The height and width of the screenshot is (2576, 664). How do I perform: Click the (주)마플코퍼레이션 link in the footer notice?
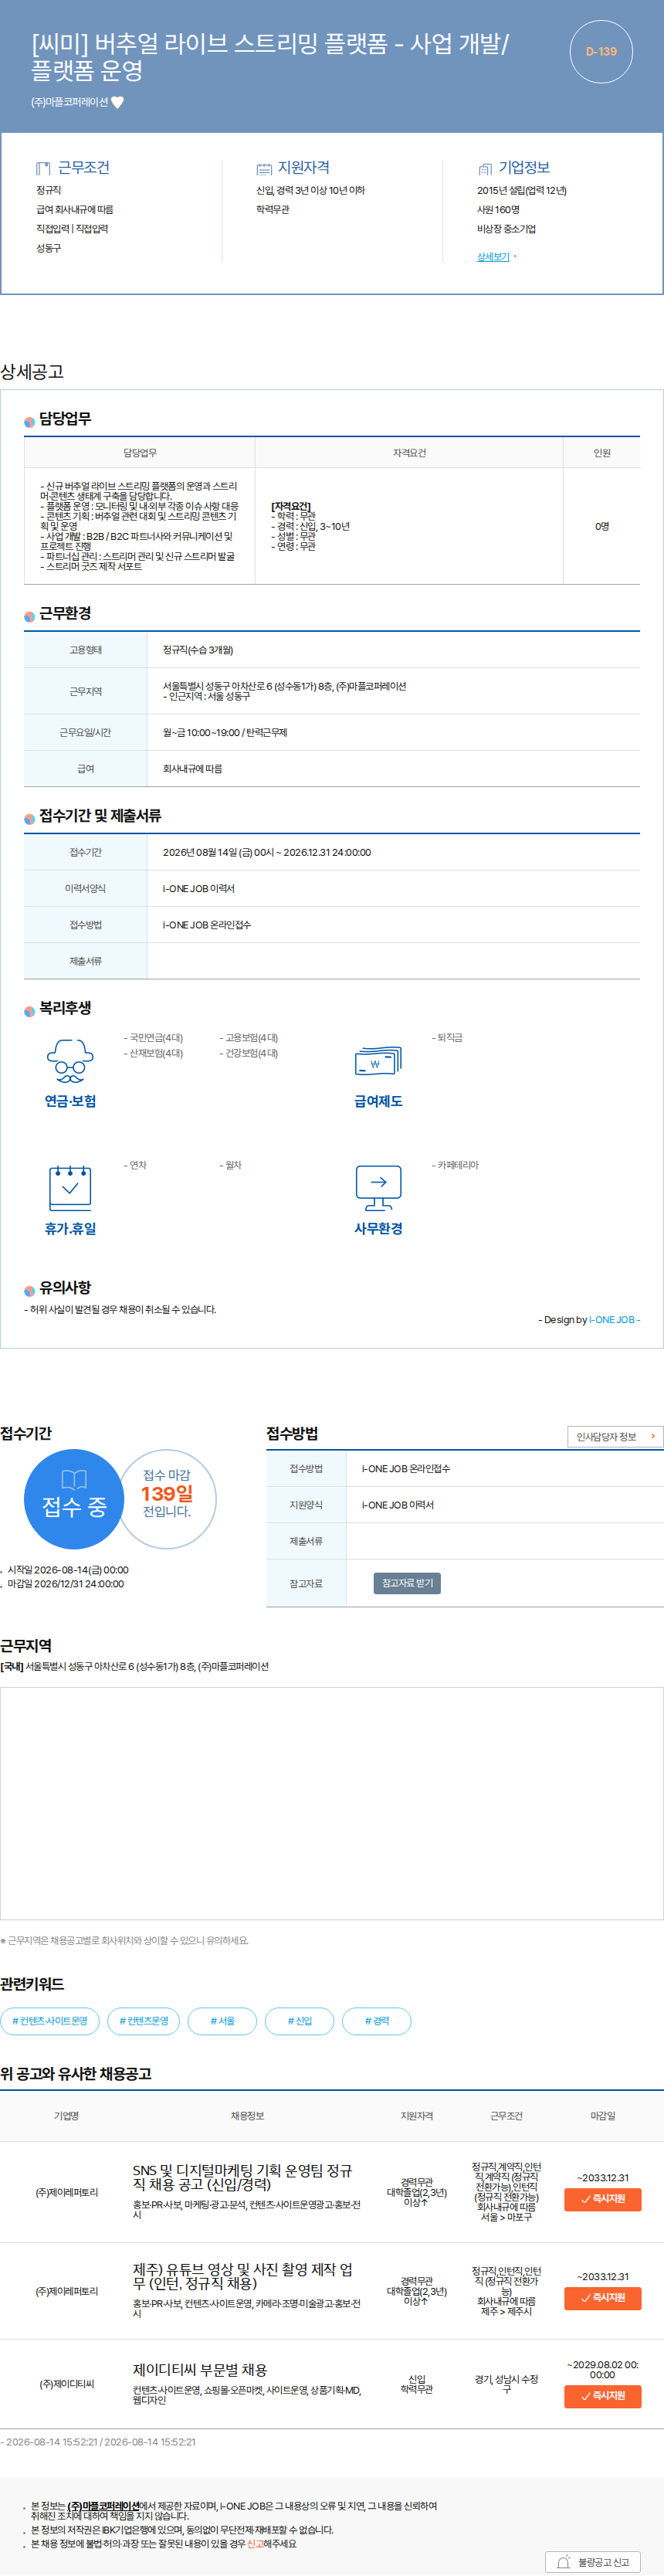[104, 2506]
